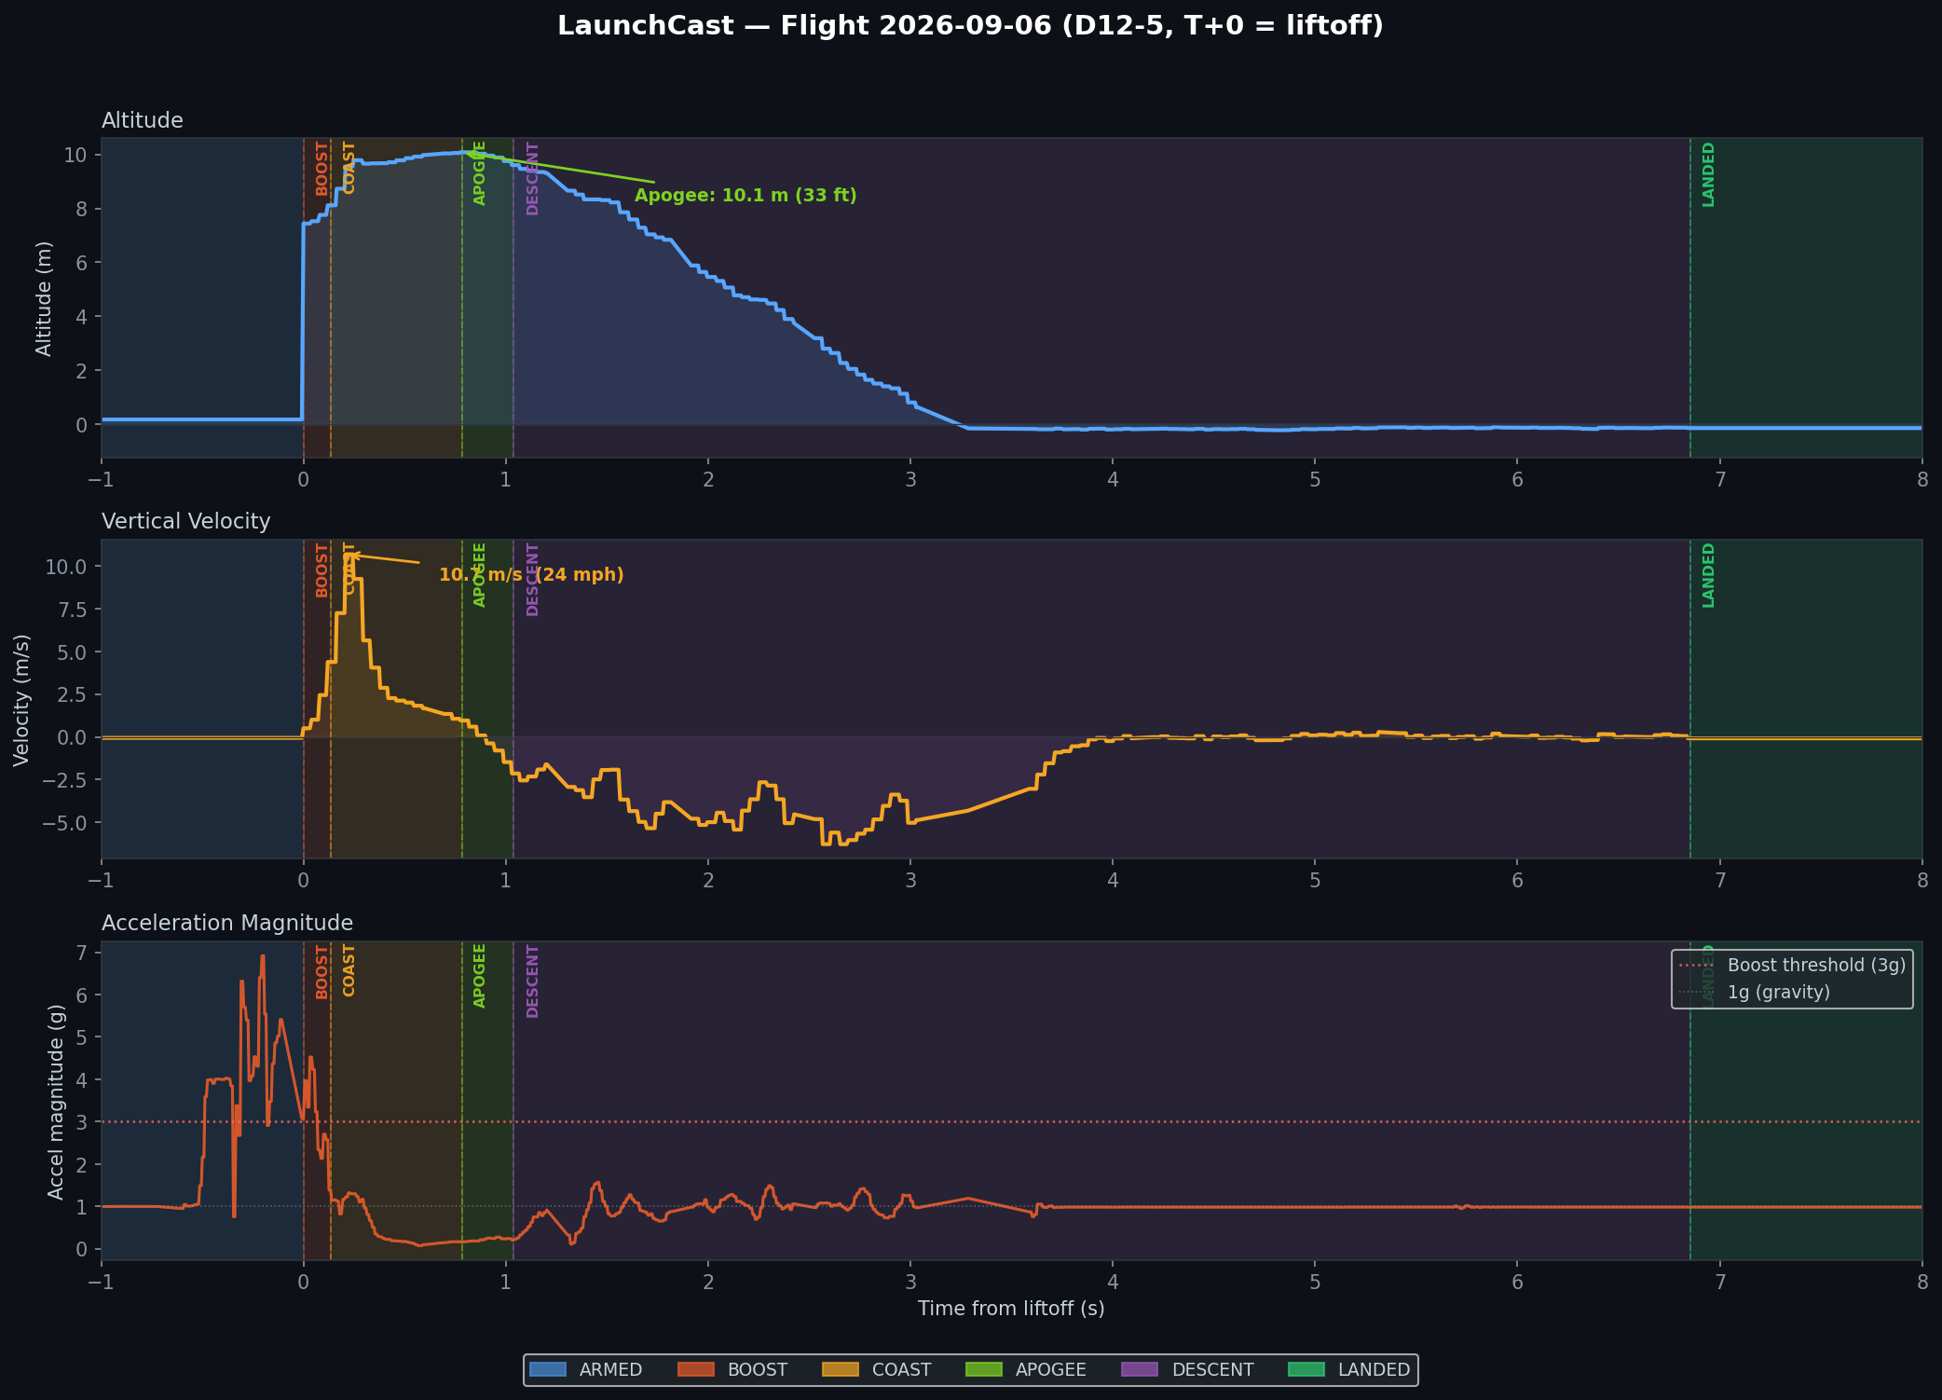
Task: Click the Acceleration Magnitude chart title
Action: [x=227, y=923]
